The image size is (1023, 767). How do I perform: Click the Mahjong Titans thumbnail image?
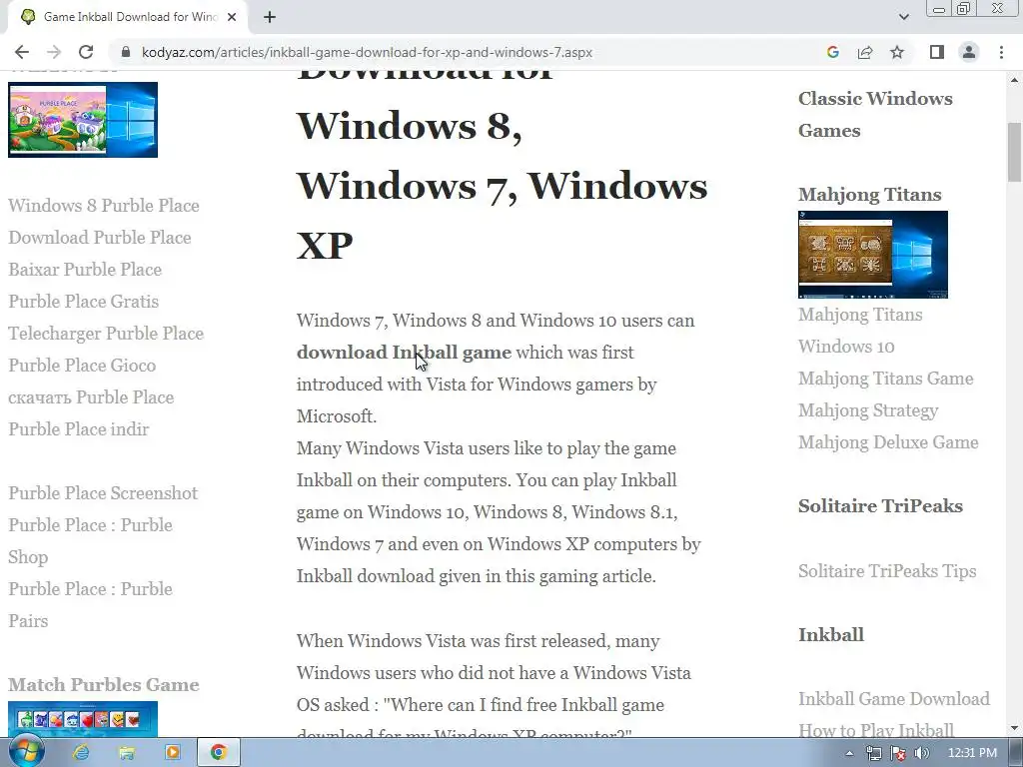873,255
